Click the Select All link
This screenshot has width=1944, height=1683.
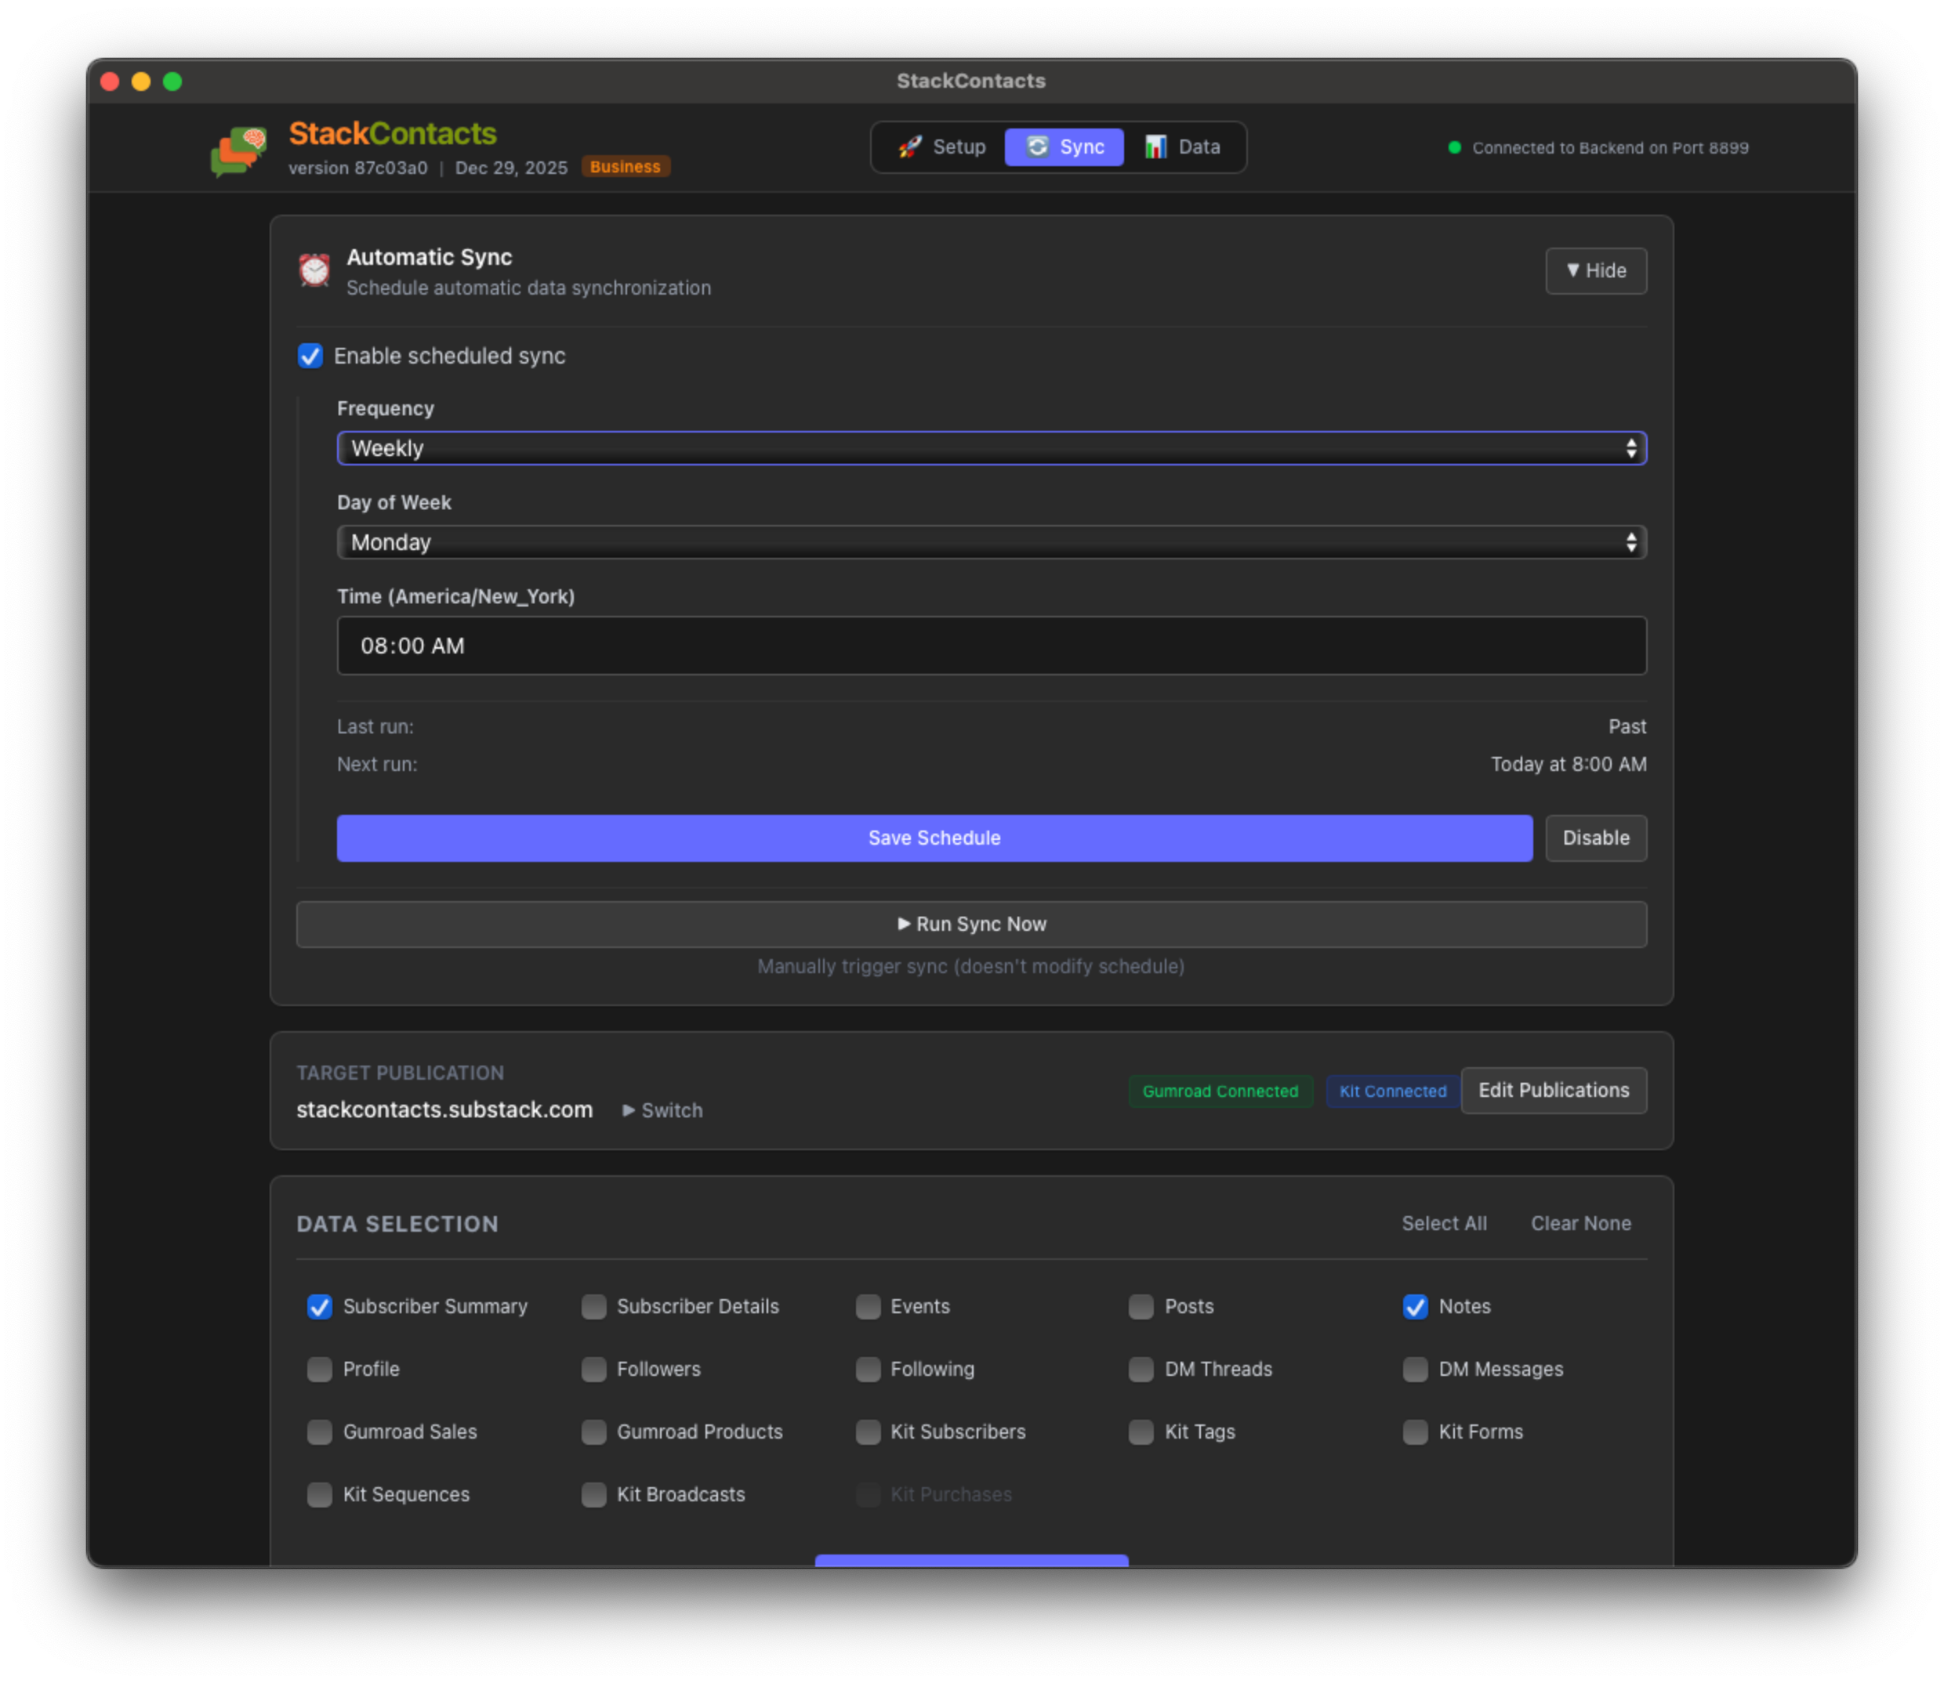point(1443,1224)
